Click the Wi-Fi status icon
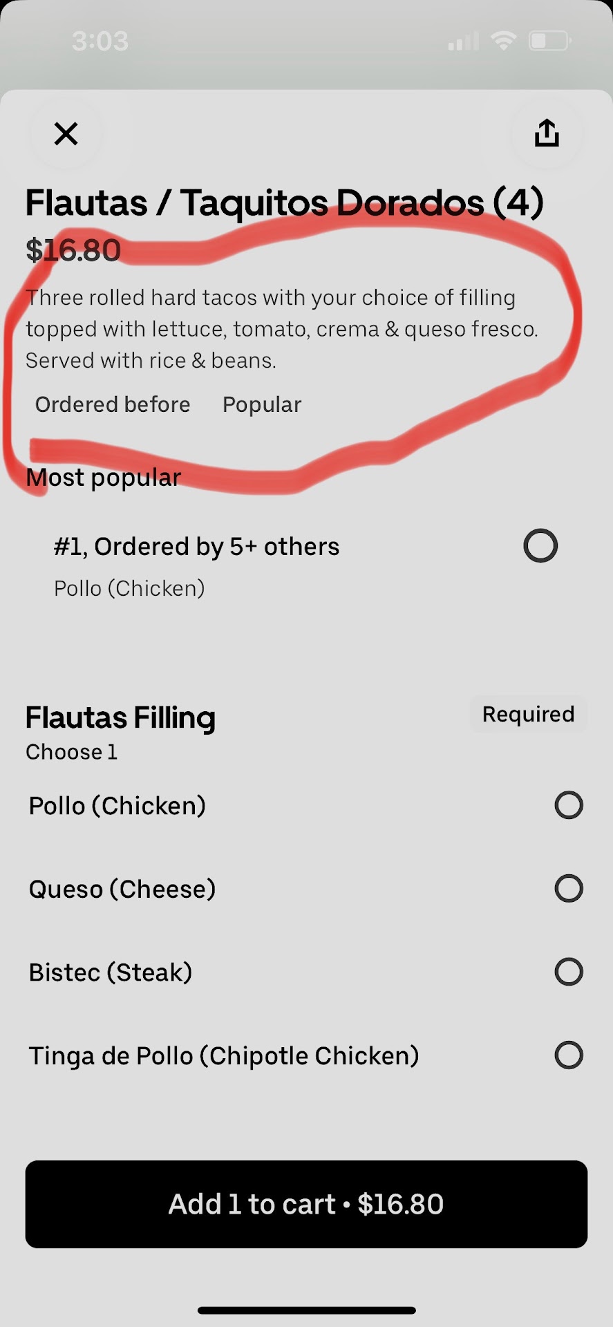This screenshot has height=1327, width=613. point(504,41)
